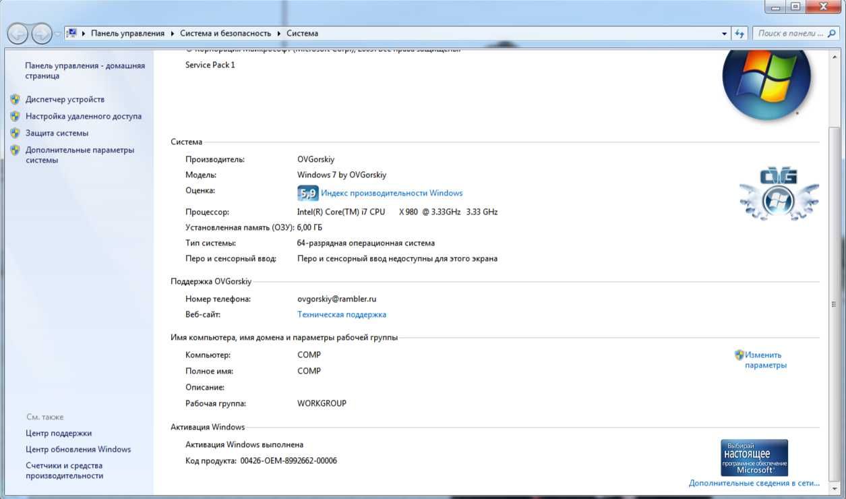Open Настройка удаленного доступа link
The image size is (846, 499).
pos(84,116)
